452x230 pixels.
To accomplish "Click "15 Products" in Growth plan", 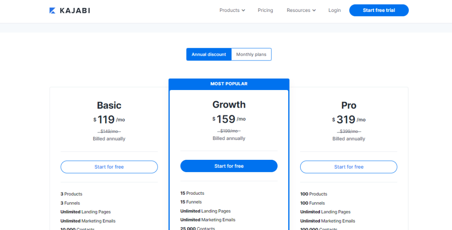I will [192, 193].
